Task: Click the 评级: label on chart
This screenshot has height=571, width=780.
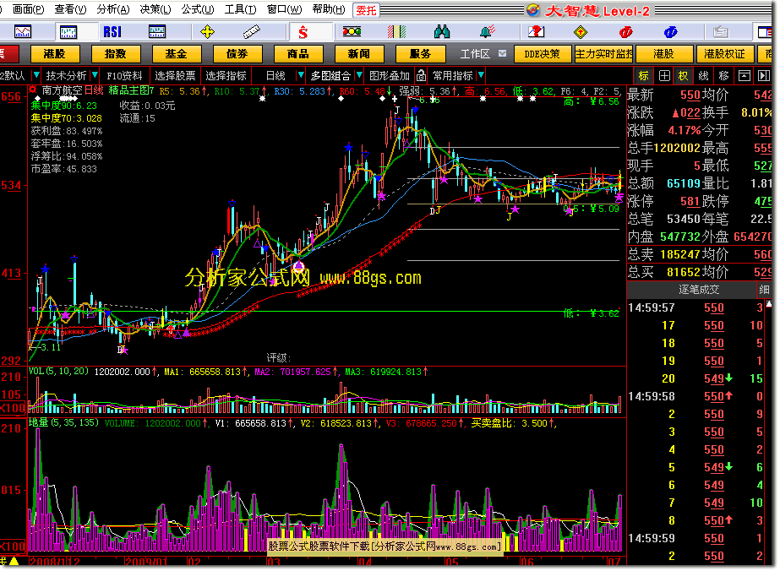Action: pos(279,357)
